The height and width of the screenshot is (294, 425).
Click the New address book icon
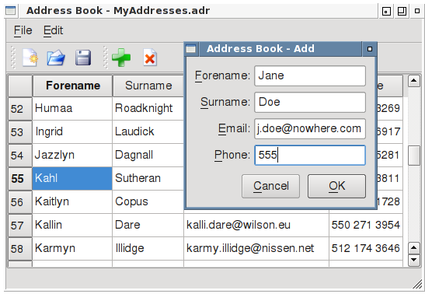[x=30, y=58]
